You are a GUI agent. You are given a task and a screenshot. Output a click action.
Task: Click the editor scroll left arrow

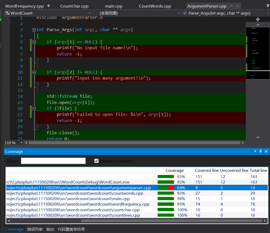26,143
